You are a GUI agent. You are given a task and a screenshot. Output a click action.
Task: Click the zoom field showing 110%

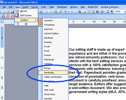[x=119, y=12]
